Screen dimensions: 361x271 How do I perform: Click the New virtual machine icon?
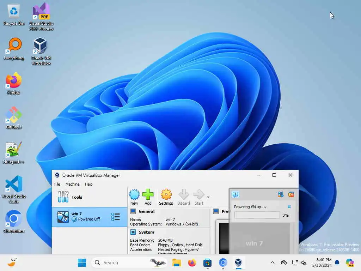coord(134,197)
